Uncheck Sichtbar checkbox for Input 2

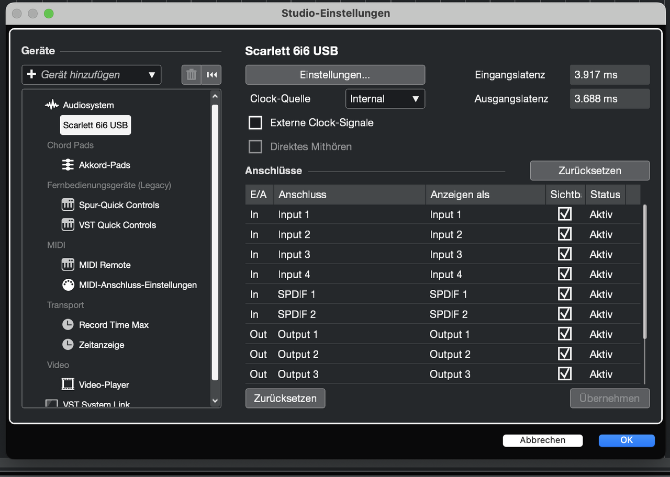tap(565, 234)
